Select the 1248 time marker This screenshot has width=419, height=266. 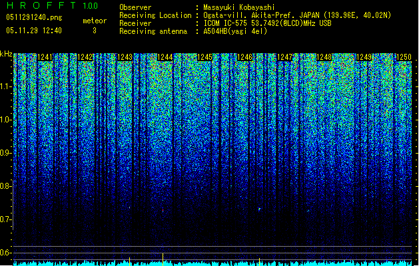[324, 57]
